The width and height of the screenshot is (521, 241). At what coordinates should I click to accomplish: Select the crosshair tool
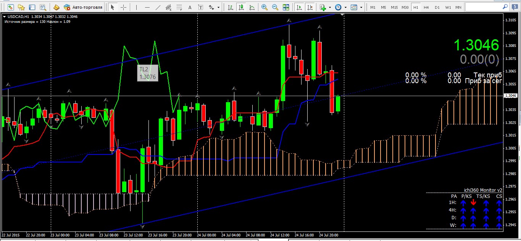(x=123, y=7)
